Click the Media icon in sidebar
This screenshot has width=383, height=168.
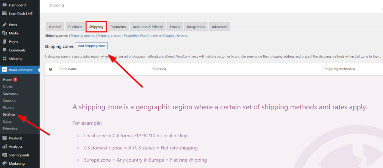click(4, 33)
